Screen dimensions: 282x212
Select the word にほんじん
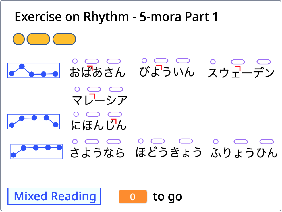pyautogui.click(x=98, y=125)
